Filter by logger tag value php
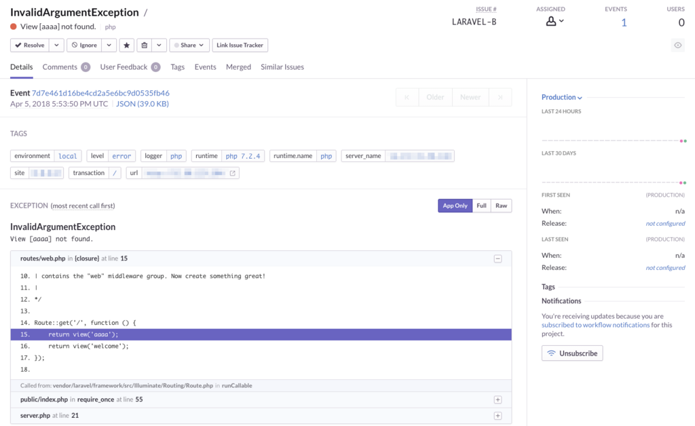Image resolution: width=695 pixels, height=426 pixels. coord(176,156)
